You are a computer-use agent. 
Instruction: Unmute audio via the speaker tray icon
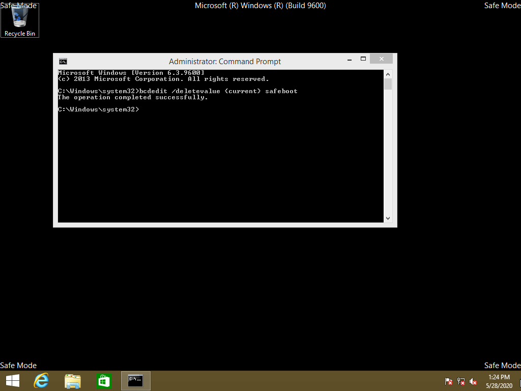(473, 381)
